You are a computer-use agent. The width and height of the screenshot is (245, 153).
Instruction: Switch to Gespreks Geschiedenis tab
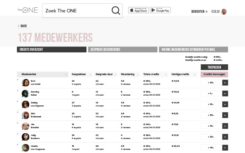(122, 50)
